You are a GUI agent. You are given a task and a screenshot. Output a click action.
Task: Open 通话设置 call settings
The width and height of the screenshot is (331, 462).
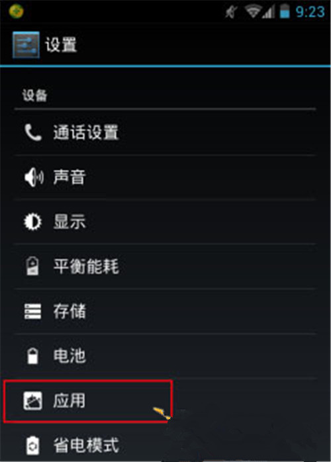pyautogui.click(x=165, y=132)
